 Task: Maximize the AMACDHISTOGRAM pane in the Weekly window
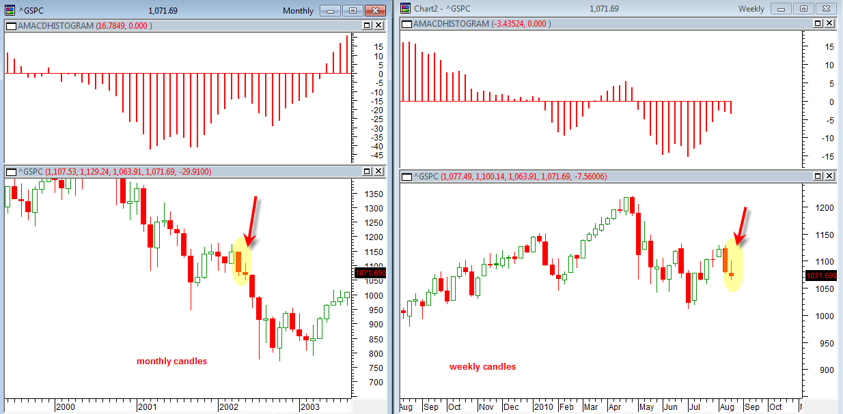818,24
